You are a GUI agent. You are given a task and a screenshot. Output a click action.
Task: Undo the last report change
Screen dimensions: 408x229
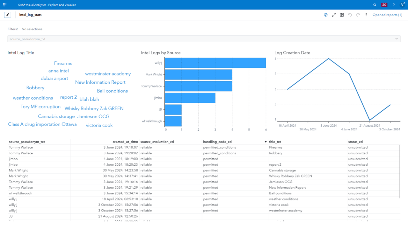coord(350,15)
